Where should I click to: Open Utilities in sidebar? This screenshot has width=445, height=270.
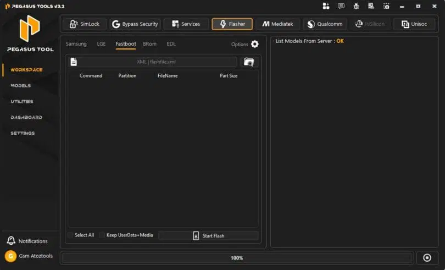pyautogui.click(x=22, y=102)
